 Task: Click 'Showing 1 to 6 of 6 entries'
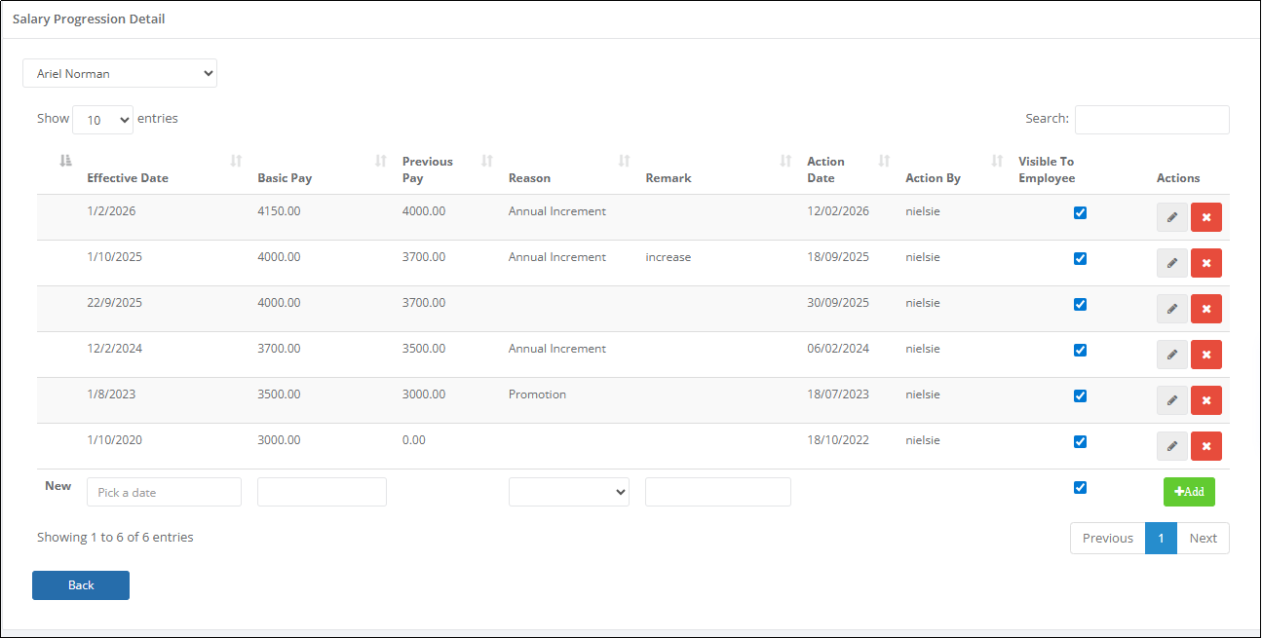[115, 537]
